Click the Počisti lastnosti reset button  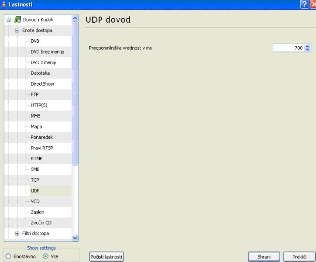click(x=106, y=256)
